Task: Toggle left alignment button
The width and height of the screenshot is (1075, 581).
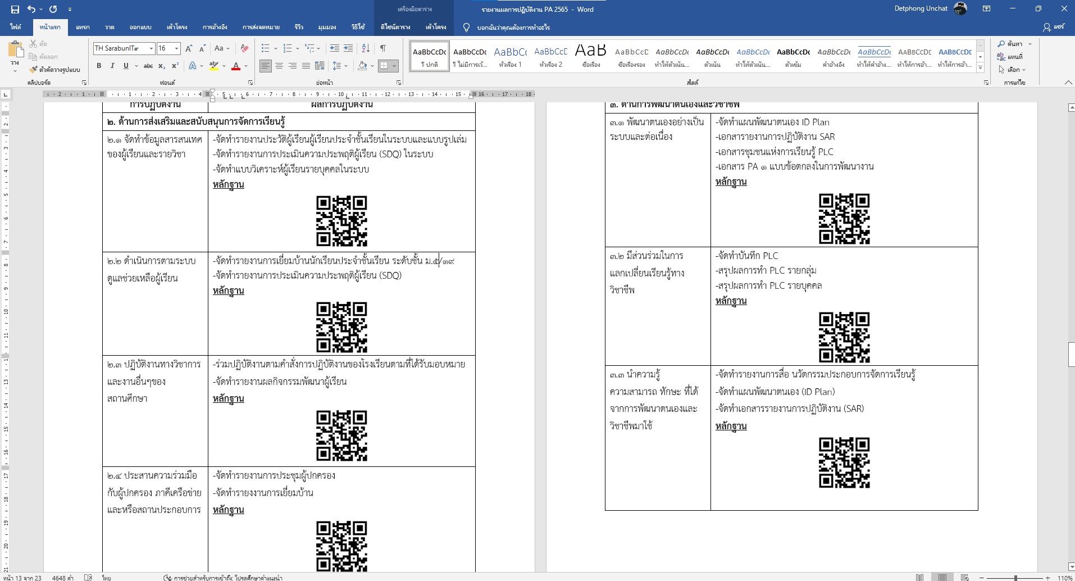Action: click(x=266, y=66)
